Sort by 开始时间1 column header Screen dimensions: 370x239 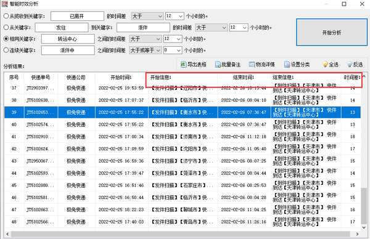(121, 78)
